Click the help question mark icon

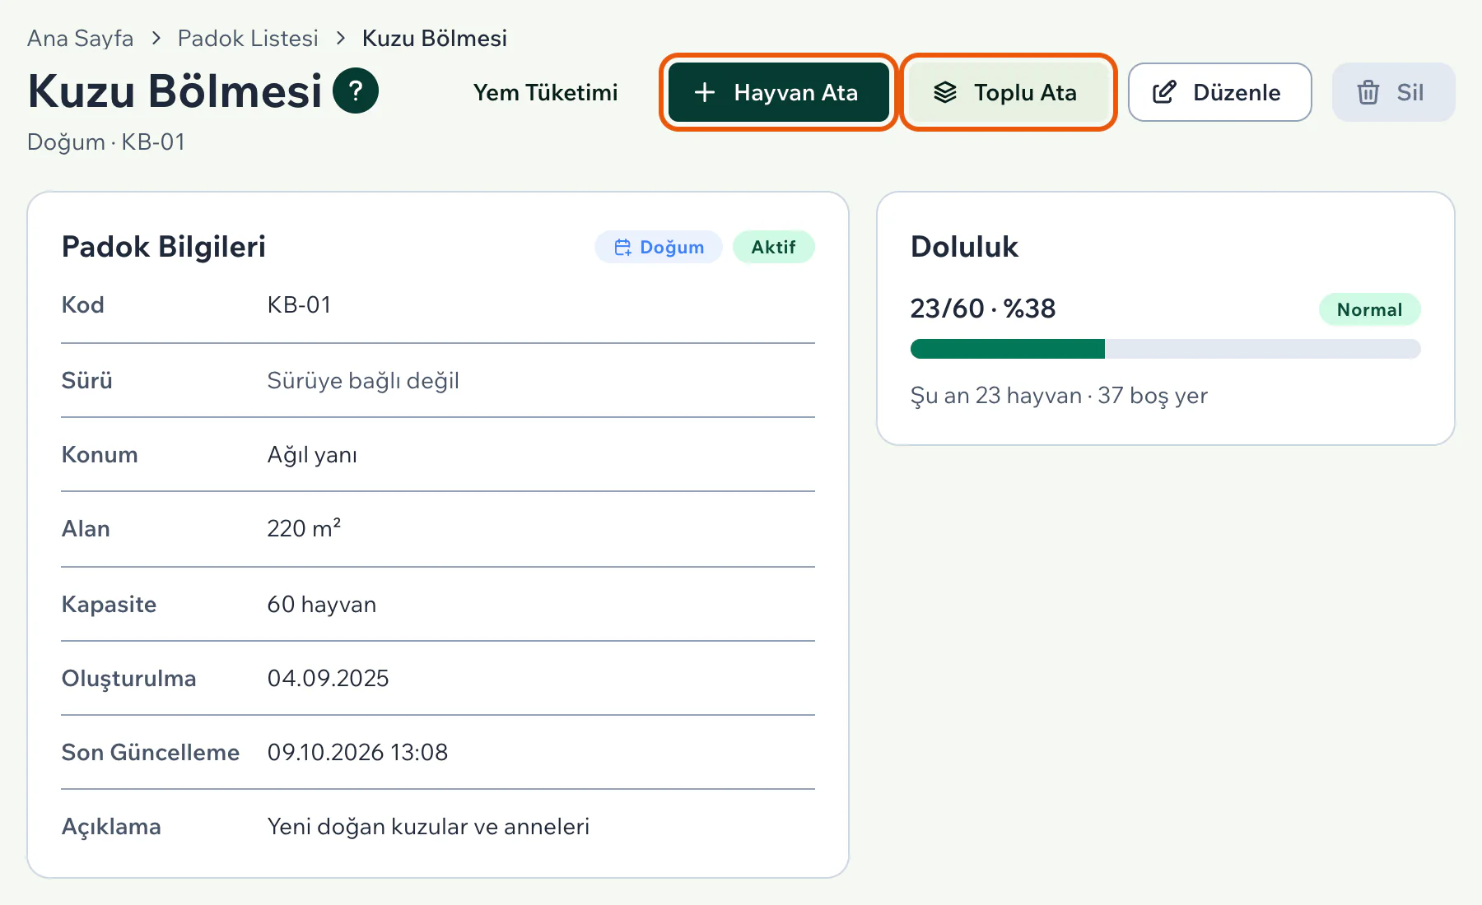click(x=356, y=90)
